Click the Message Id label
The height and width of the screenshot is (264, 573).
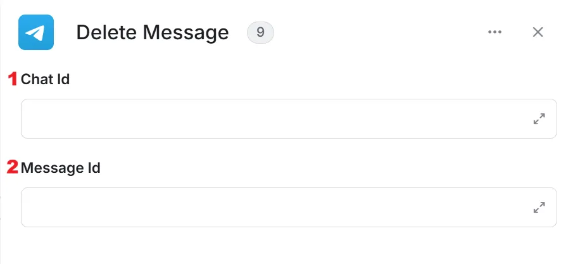(61, 168)
